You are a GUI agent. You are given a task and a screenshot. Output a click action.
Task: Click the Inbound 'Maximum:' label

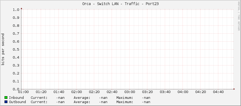click(x=125, y=98)
